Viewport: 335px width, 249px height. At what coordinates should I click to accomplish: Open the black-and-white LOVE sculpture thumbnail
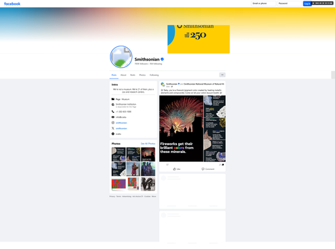point(148,184)
